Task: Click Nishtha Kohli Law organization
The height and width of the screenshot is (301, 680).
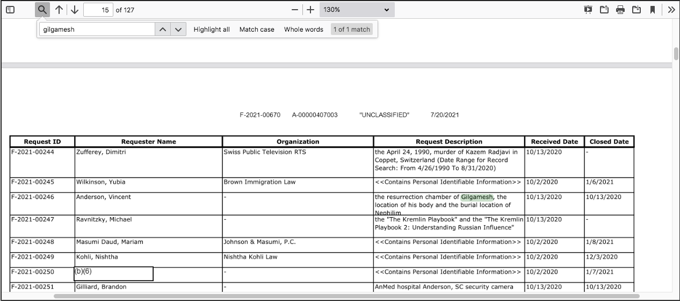Action: [x=250, y=257]
